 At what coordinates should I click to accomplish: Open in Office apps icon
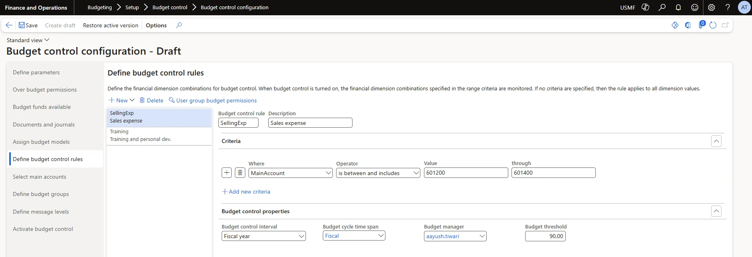pos(688,25)
